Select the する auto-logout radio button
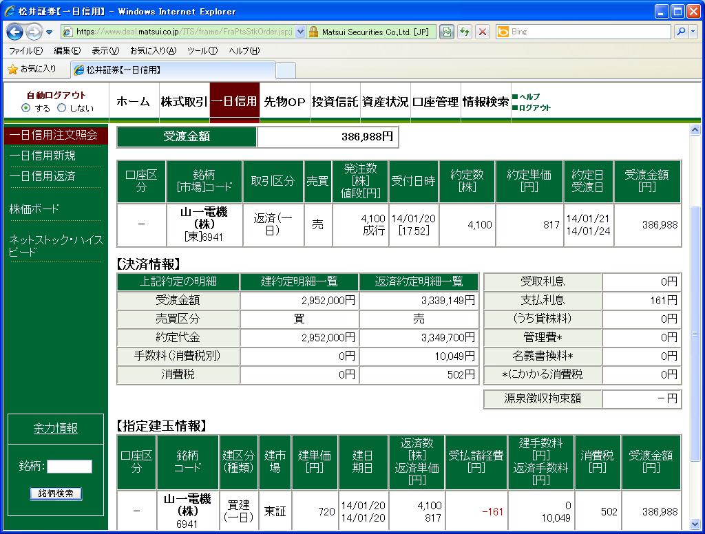 pyautogui.click(x=26, y=108)
